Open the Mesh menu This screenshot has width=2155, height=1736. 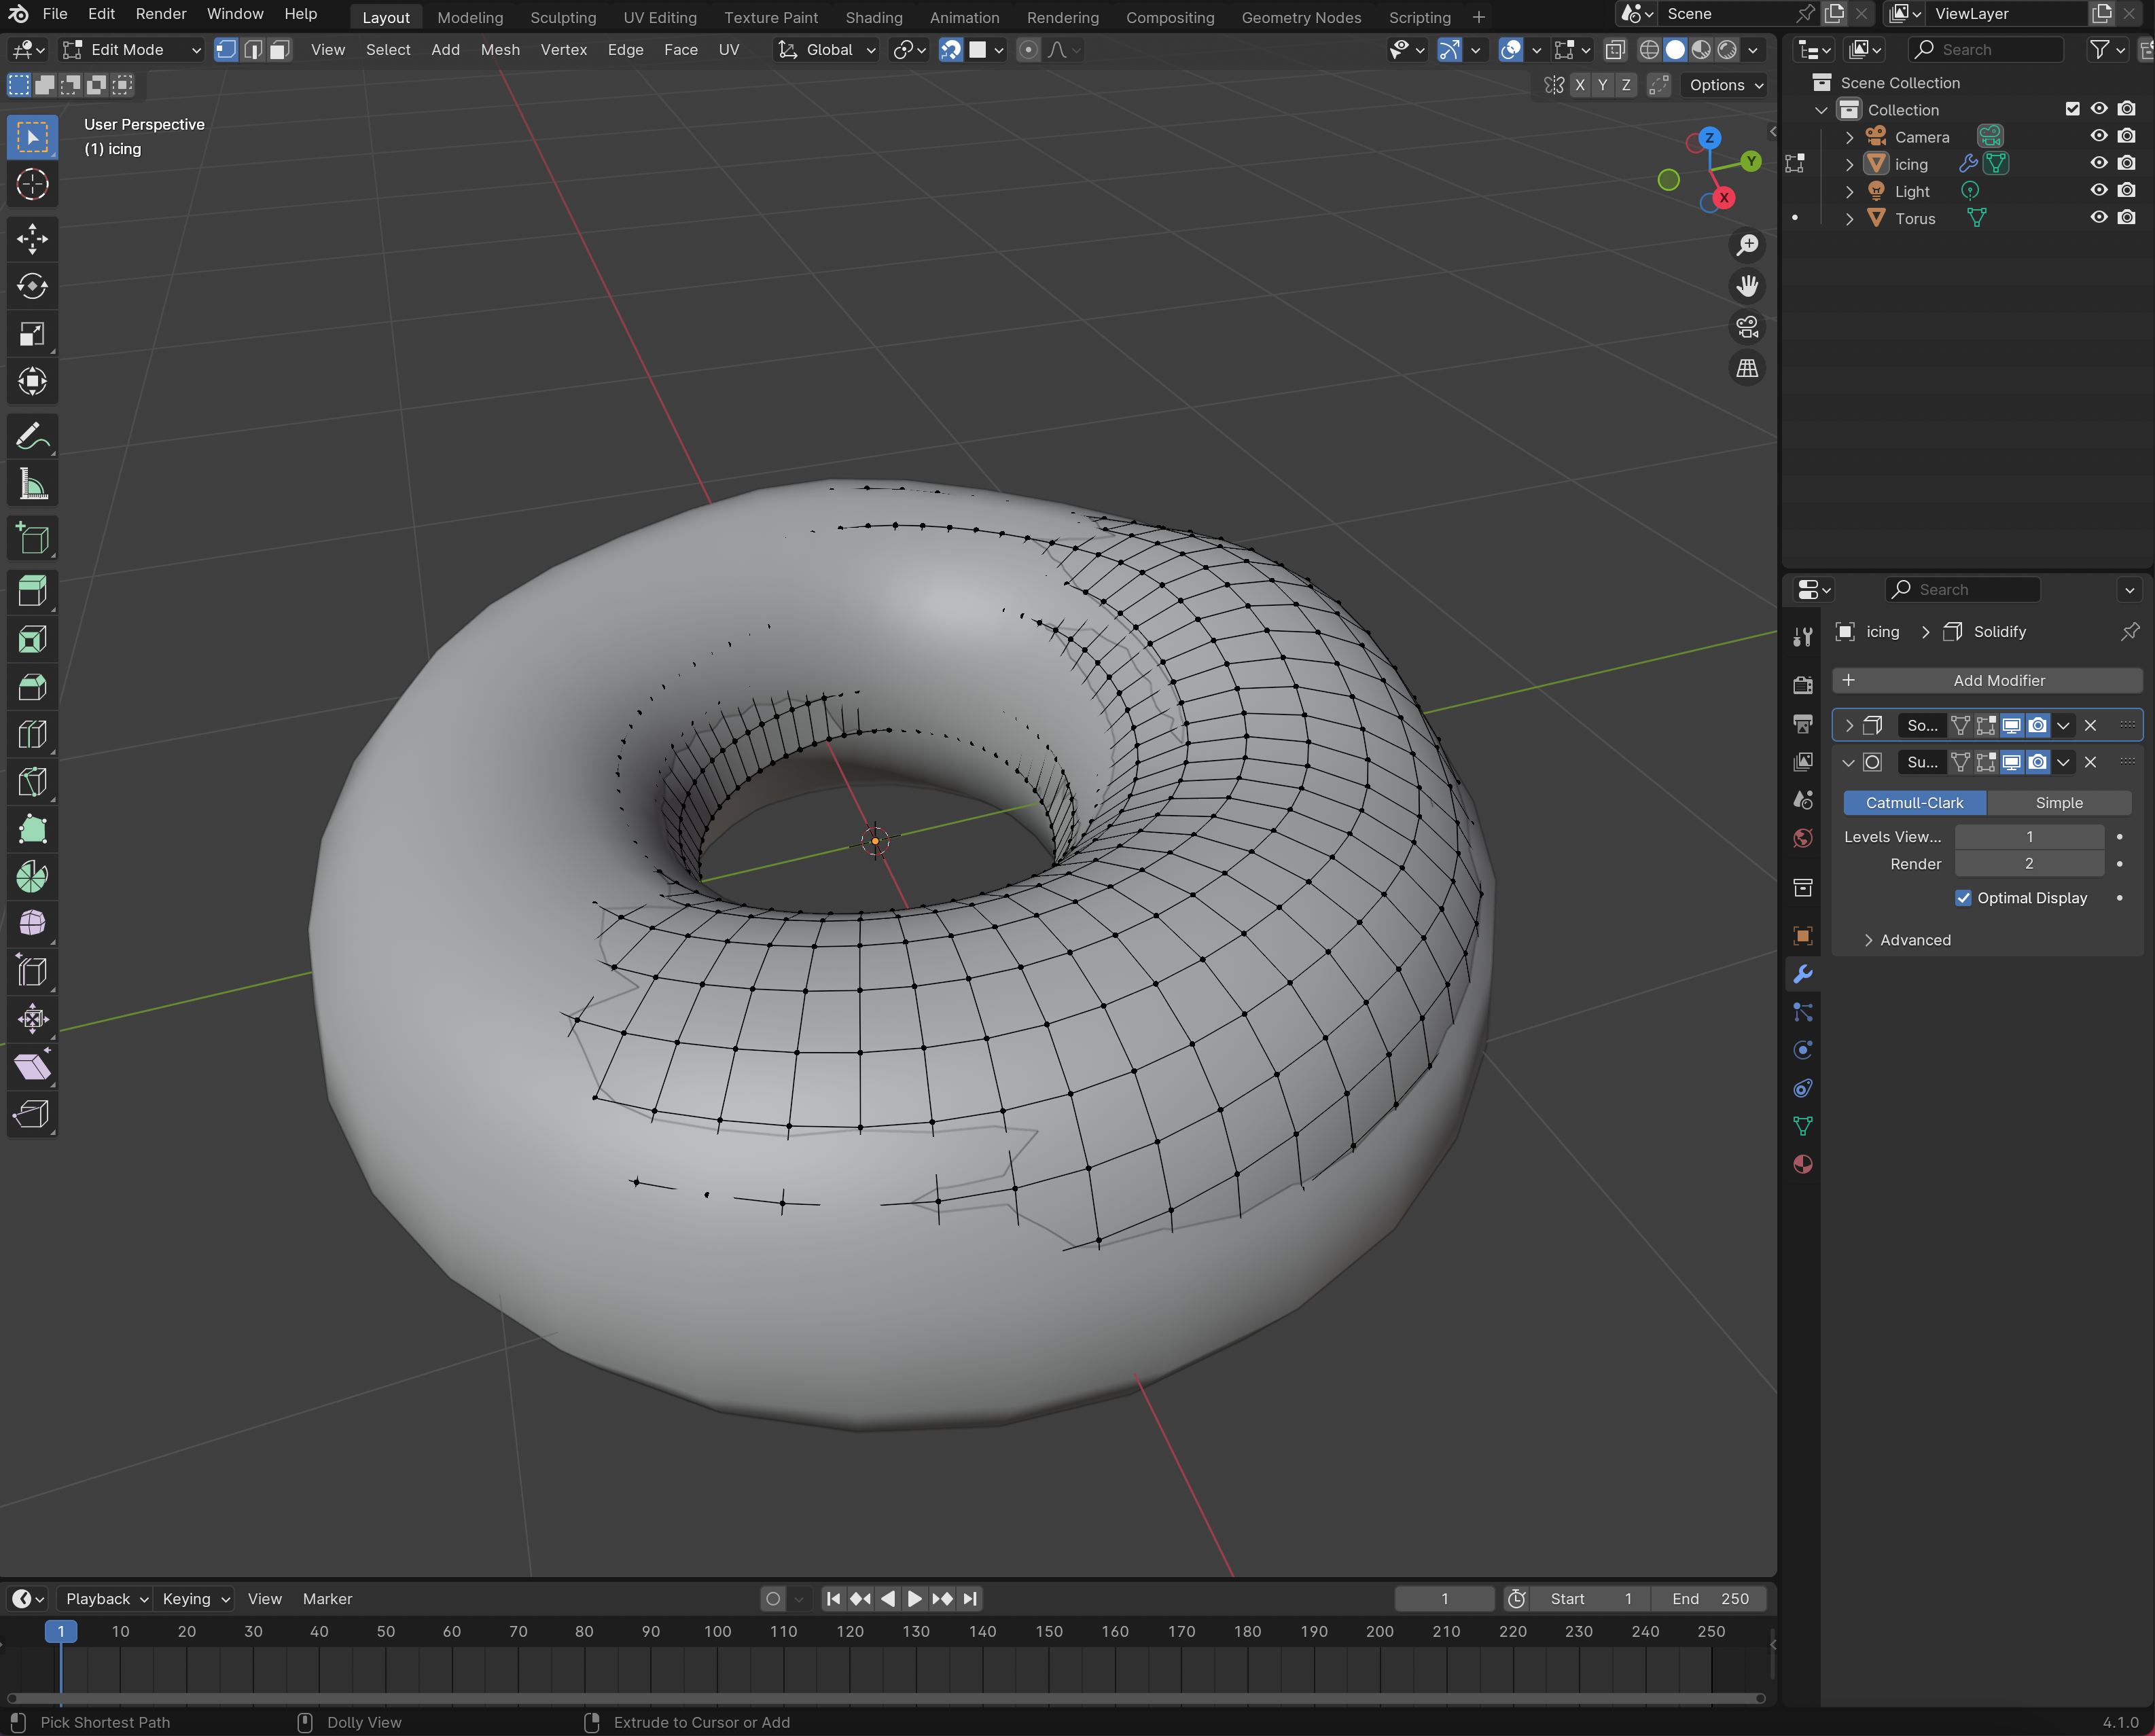tap(499, 50)
